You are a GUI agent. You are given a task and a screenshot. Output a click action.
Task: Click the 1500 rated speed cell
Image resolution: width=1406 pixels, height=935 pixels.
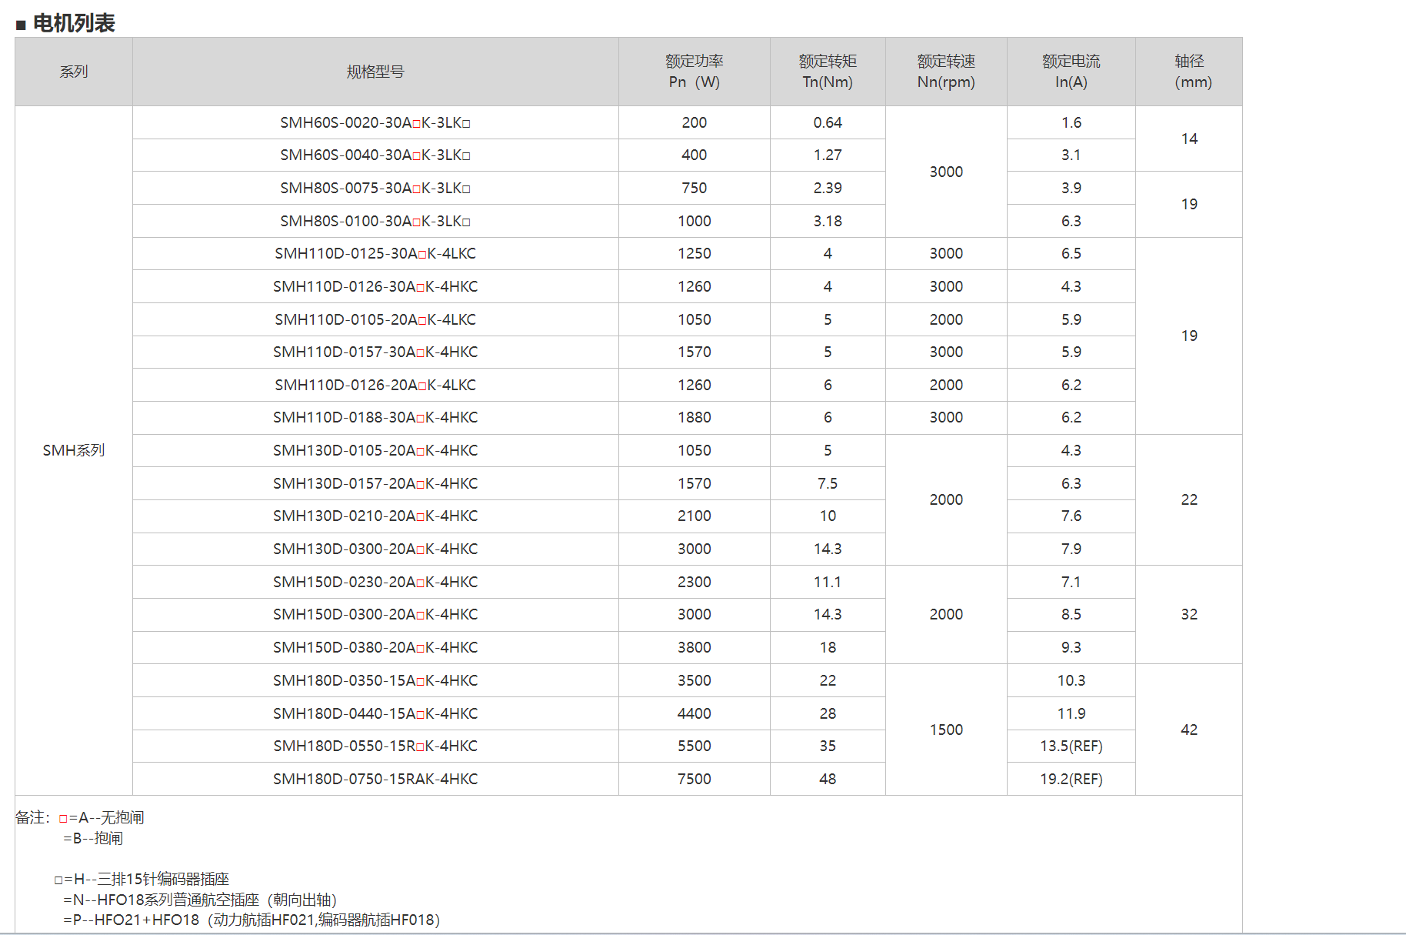click(946, 730)
